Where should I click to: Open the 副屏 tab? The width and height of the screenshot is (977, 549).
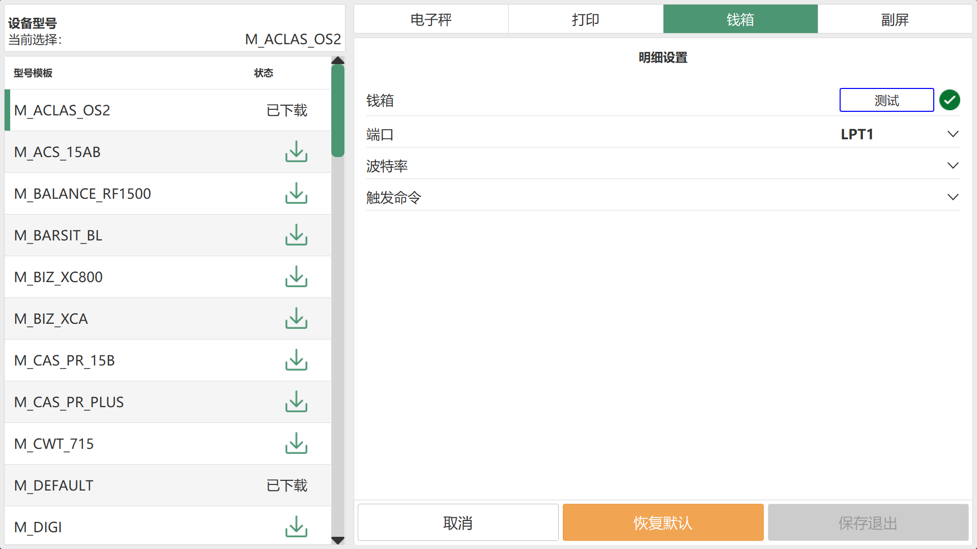(895, 19)
